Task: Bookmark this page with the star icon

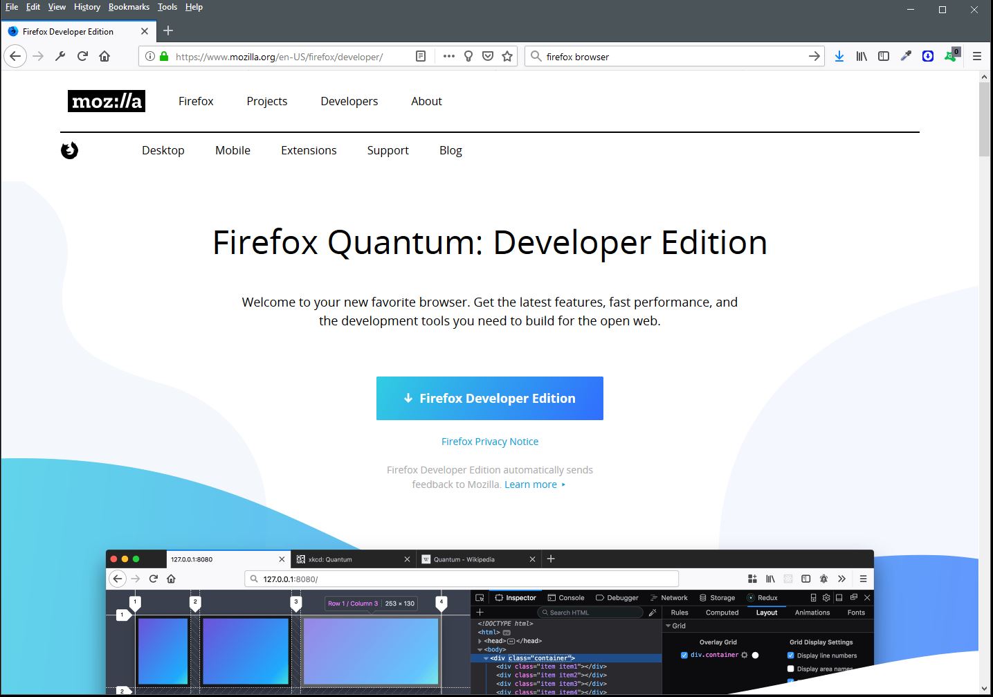Action: pos(507,57)
